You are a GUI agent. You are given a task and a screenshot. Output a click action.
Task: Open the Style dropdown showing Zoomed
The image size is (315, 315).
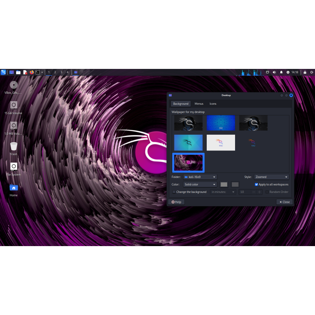tap(271, 177)
